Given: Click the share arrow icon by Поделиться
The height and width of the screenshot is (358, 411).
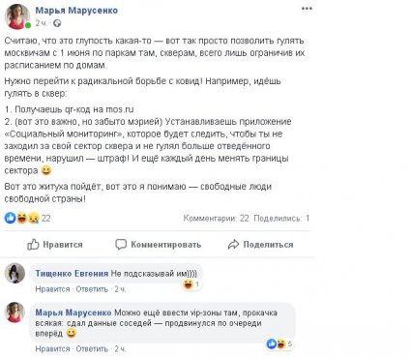Looking at the screenshot, I should [x=233, y=245].
